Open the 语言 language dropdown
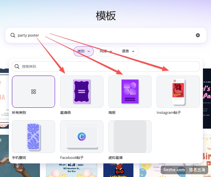The image size is (211, 177). point(128,51)
